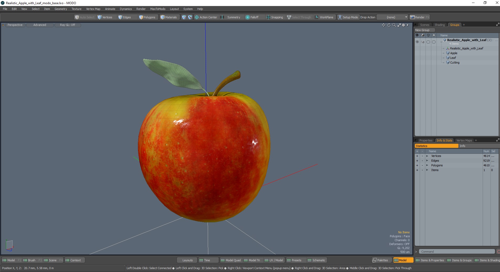Click the Leaf mesh item icon
This screenshot has height=272, width=500.
(x=448, y=58)
